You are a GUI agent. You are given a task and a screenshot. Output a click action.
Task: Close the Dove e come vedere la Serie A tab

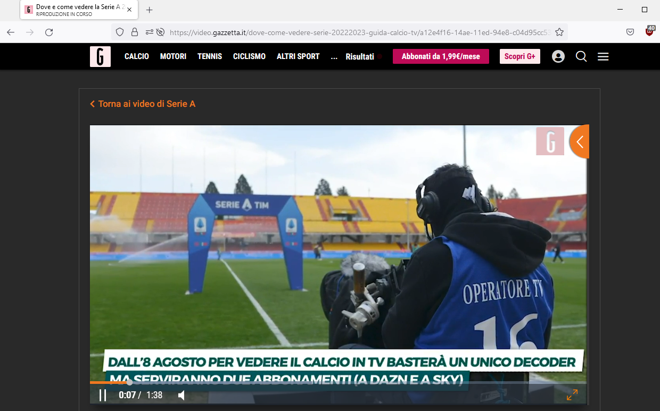pos(129,10)
